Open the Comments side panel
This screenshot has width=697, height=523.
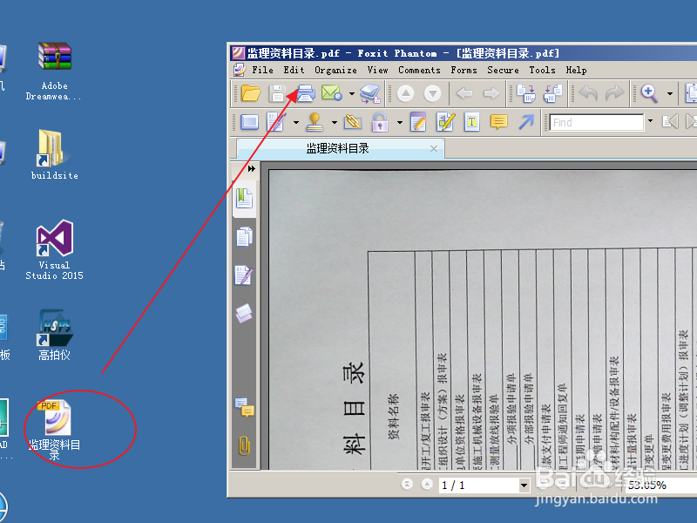[x=244, y=407]
